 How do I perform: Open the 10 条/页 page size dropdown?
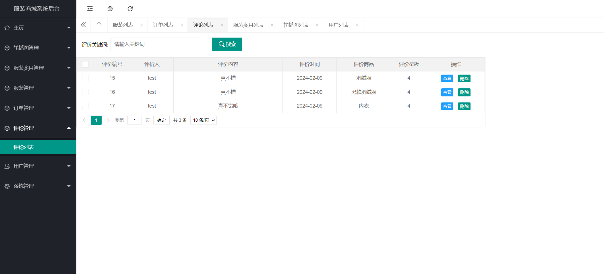click(203, 120)
